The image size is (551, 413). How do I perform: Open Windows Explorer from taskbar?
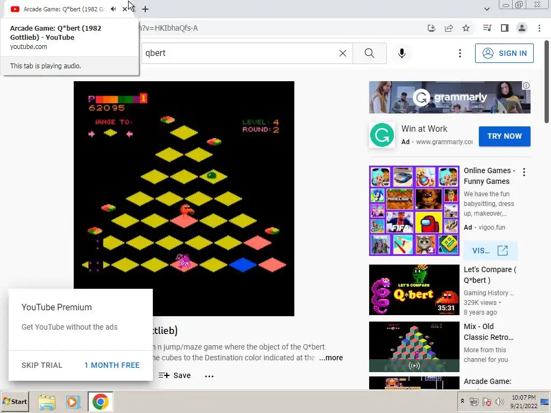coord(47,402)
